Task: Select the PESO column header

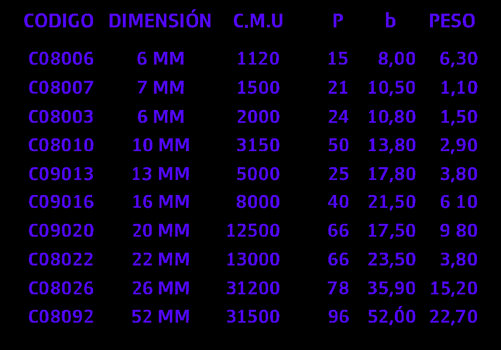Action: pos(452,21)
